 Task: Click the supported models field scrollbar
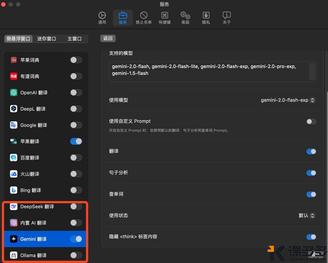(313, 72)
